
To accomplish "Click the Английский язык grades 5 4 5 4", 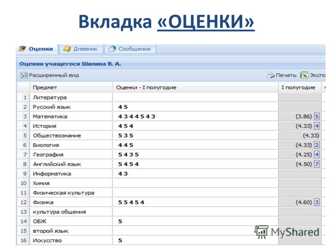I will point(129,164).
